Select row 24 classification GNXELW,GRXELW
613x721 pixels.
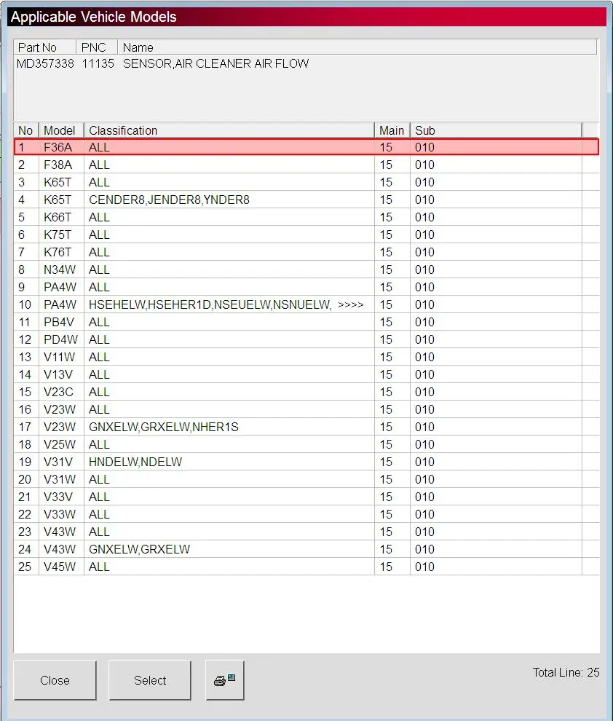coord(139,549)
